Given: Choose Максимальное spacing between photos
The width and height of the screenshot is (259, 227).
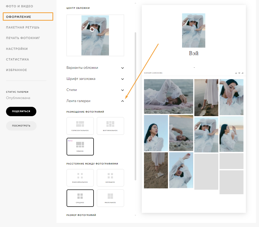Looking at the screenshot, I should point(80,178).
